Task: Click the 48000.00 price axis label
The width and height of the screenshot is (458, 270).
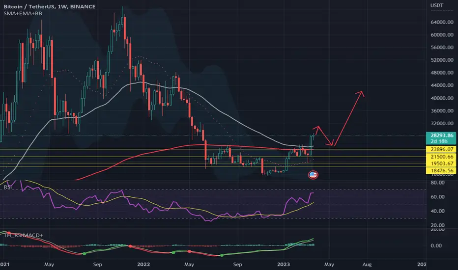Action: (x=442, y=73)
